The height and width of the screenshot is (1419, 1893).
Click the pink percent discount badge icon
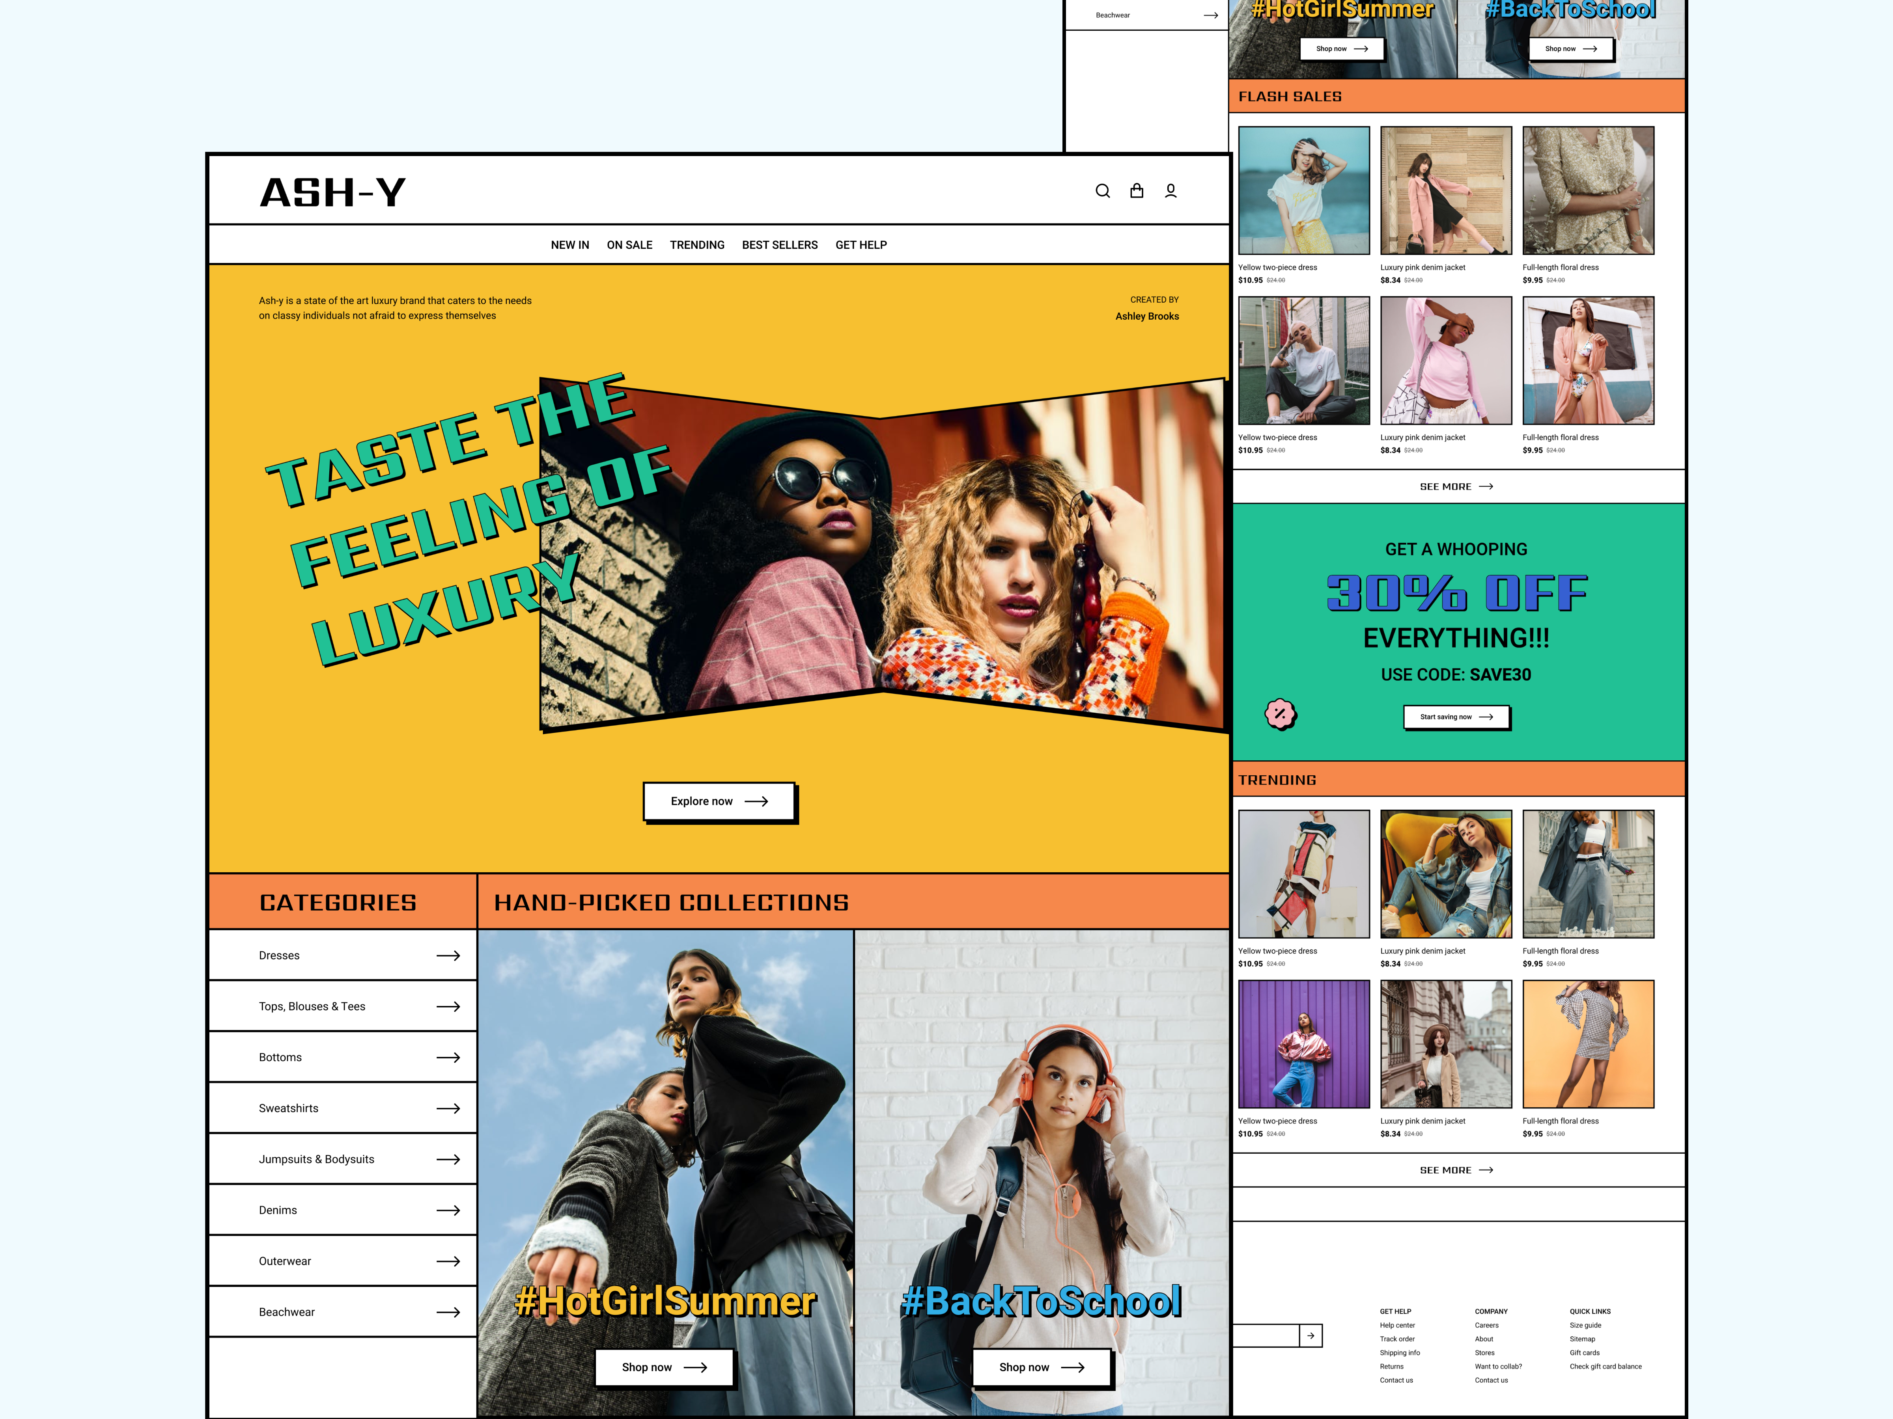click(1280, 713)
